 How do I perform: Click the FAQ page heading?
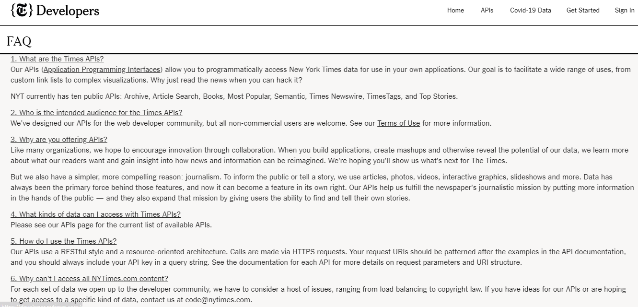[19, 41]
